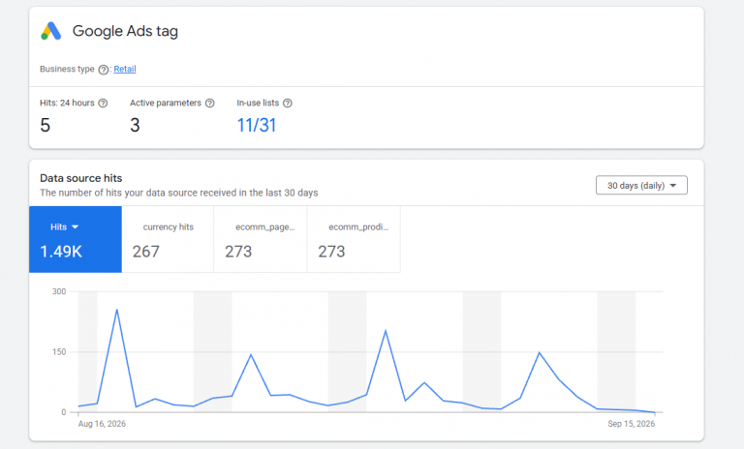The image size is (744, 449).
Task: Open the 30 days (daily) dropdown
Action: 641,186
